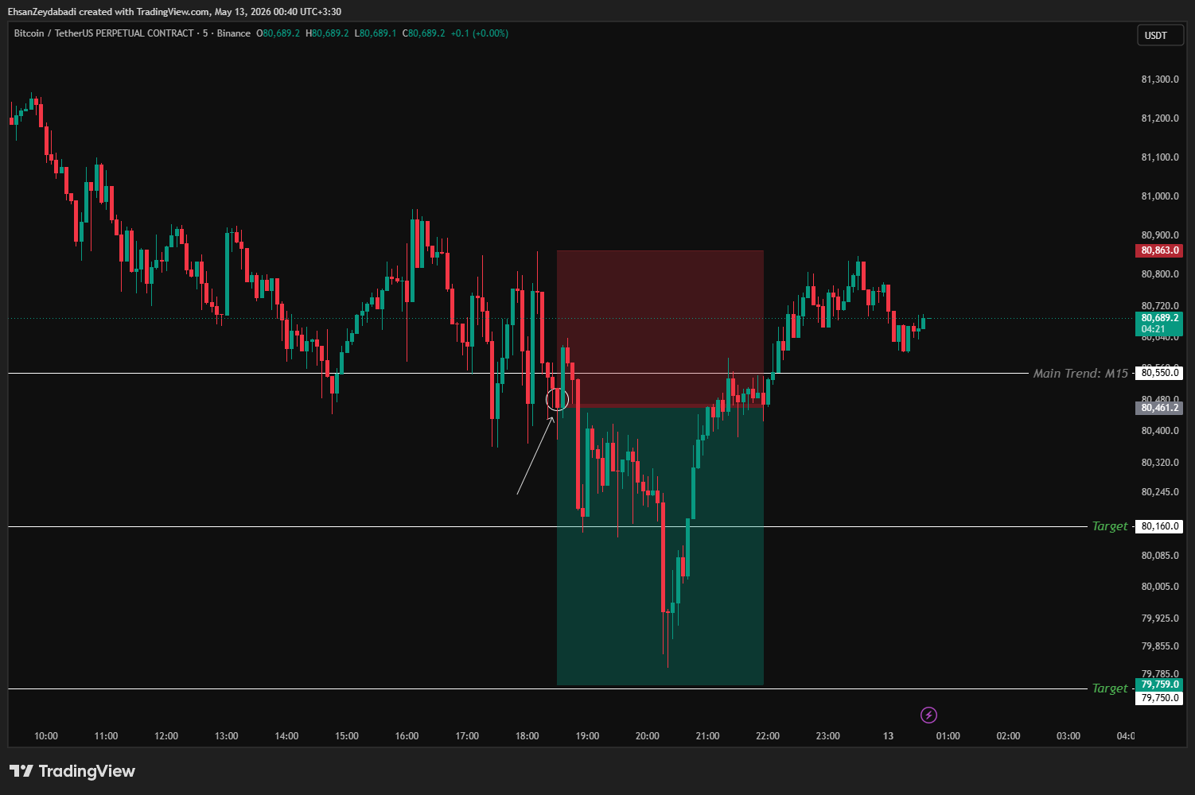1195x795 pixels.
Task: Click 02:00 on the time axis
Action: [x=1008, y=736]
